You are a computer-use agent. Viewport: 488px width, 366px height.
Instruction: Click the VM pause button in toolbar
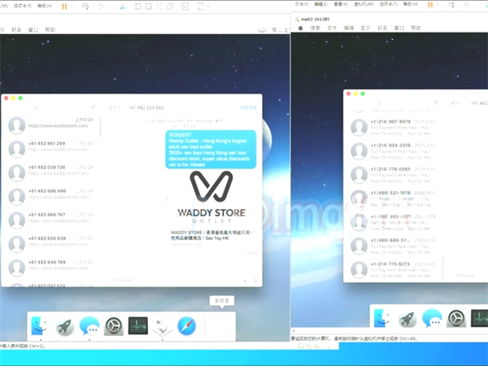(64, 6)
